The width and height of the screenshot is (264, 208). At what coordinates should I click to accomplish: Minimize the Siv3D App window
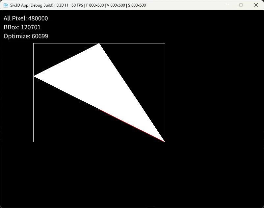226,5
